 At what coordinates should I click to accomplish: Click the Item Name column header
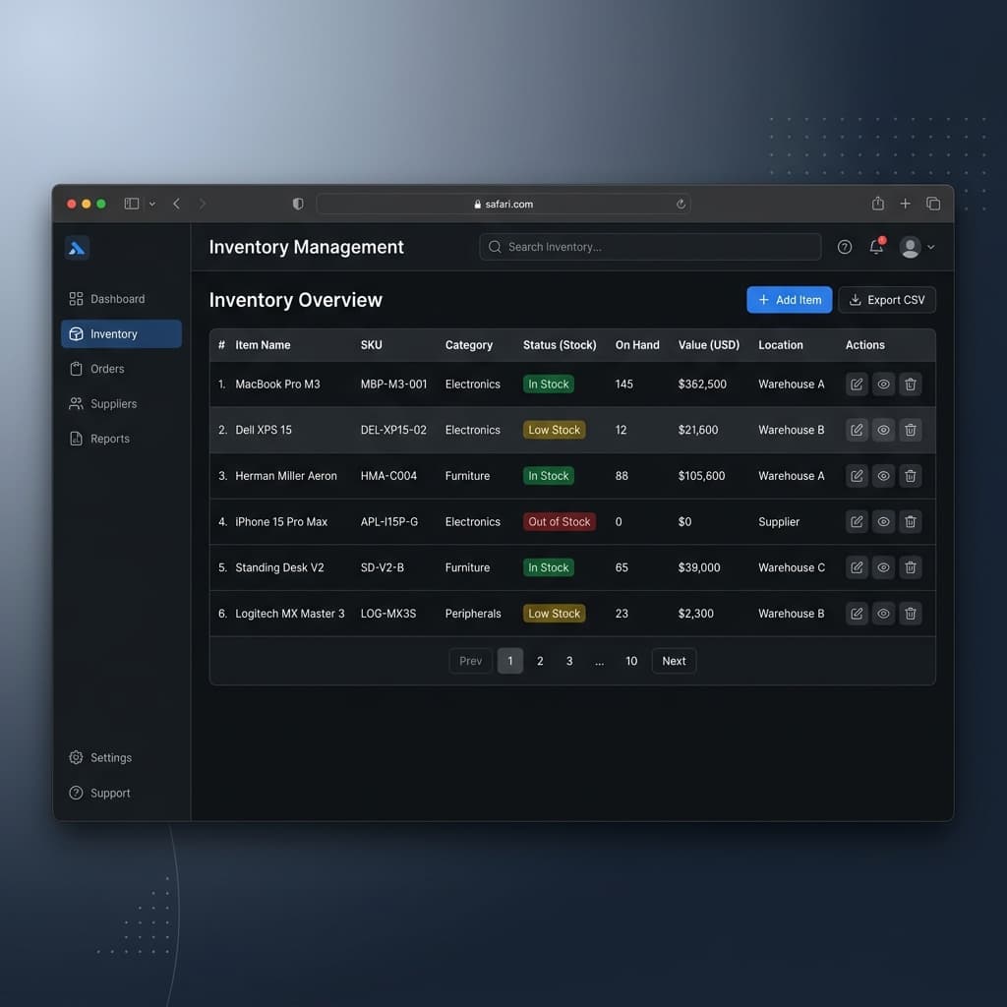coord(263,345)
